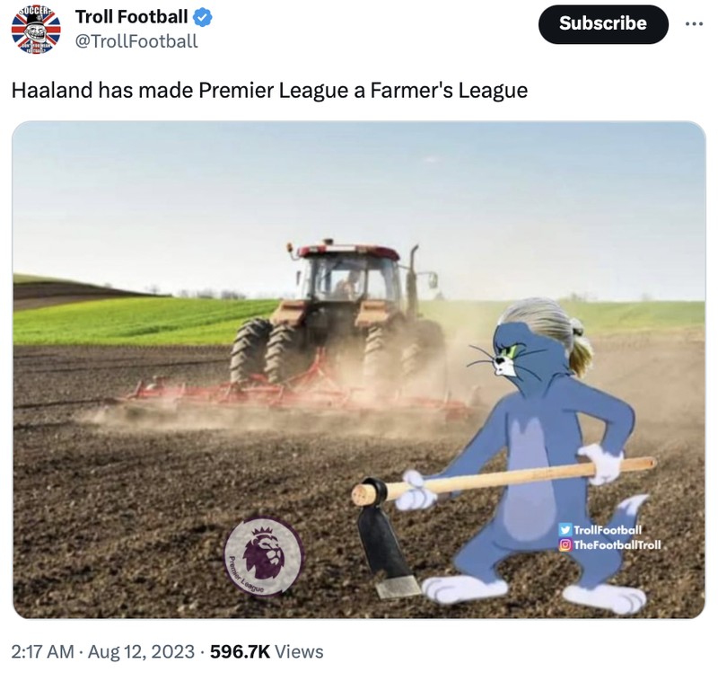Click the Aug 12, 2023 date
The height and width of the screenshot is (681, 718).
click(141, 651)
